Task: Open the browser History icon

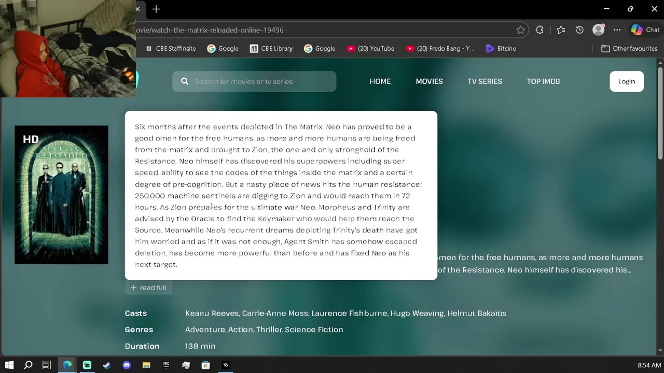Action: pos(579,30)
